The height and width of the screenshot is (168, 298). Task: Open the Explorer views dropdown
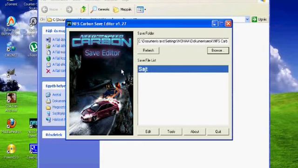click(x=142, y=9)
